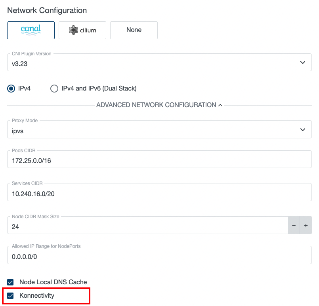Screen dimensions: 319x306
Task: Select the None network option
Action: [x=134, y=30]
